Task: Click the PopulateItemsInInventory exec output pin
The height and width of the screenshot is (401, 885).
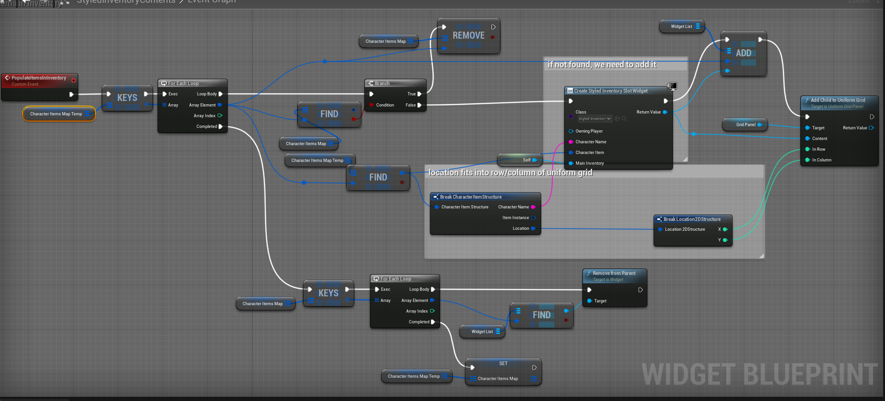Action: pyautogui.click(x=71, y=94)
